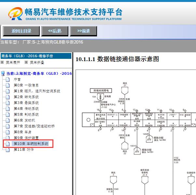This screenshot has height=195, width=196.
Task: Click the 23628 深绿色 0.35 wire label
Action: click(x=121, y=101)
